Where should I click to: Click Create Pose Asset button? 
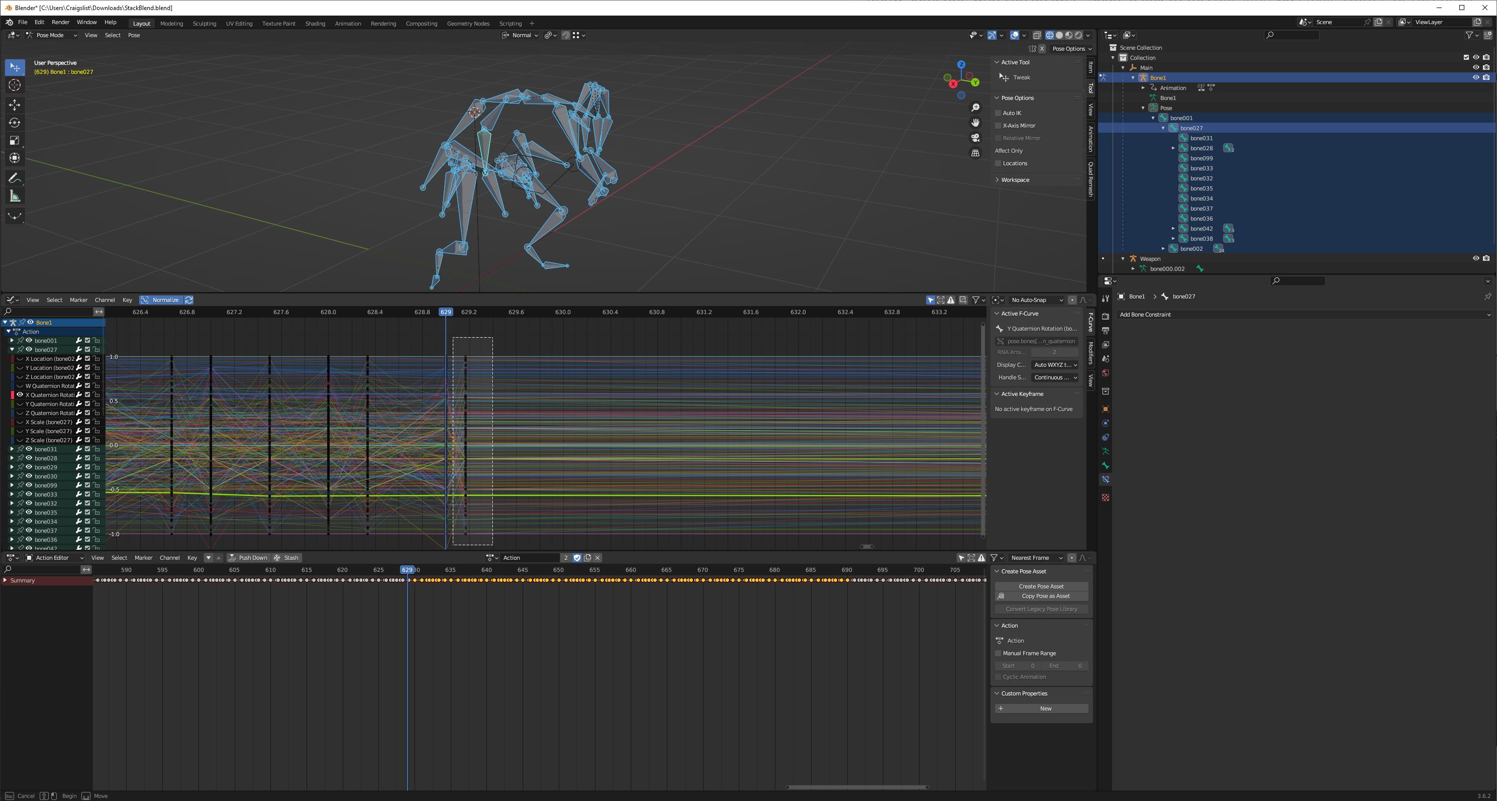[x=1041, y=586]
